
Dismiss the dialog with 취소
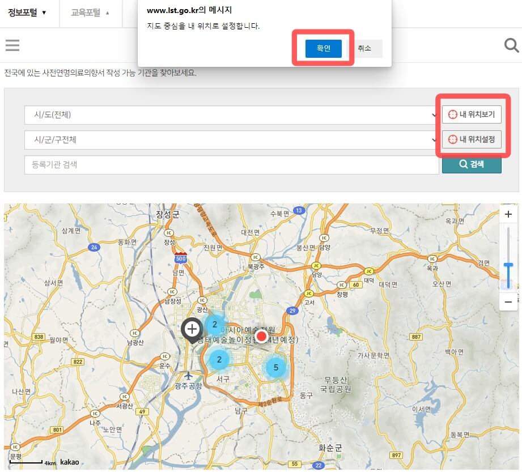366,48
